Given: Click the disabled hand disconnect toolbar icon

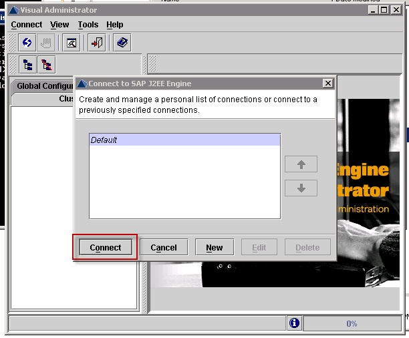Looking at the screenshot, I should [46, 43].
